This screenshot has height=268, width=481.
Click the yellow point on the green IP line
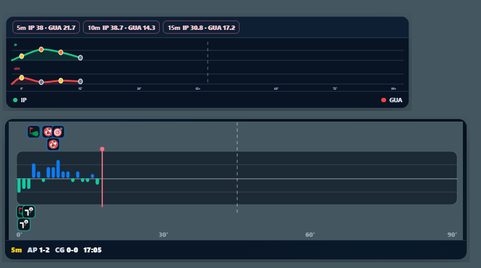21,56
